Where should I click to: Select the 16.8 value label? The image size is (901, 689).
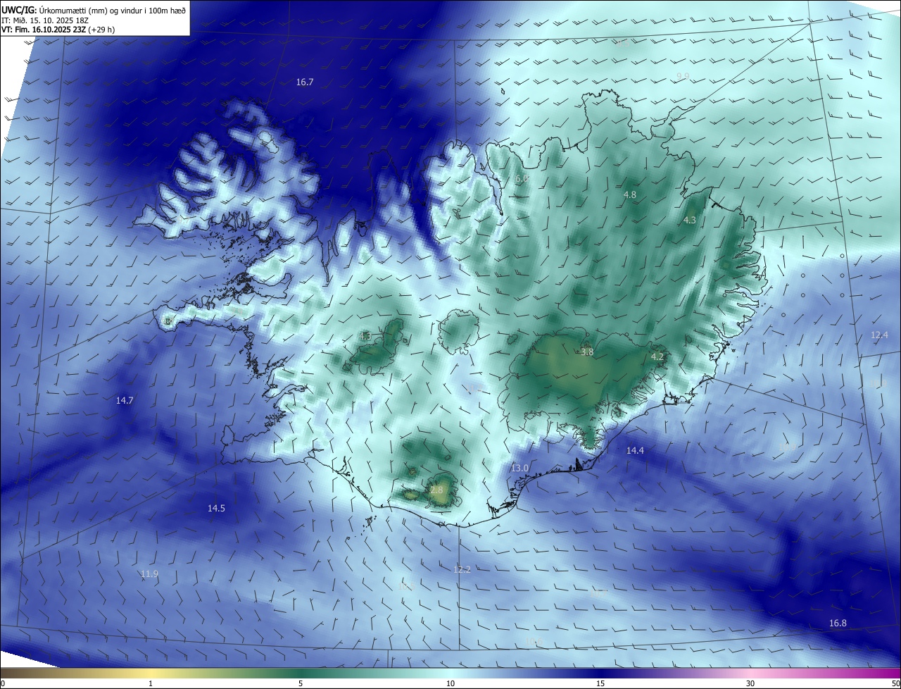click(838, 623)
